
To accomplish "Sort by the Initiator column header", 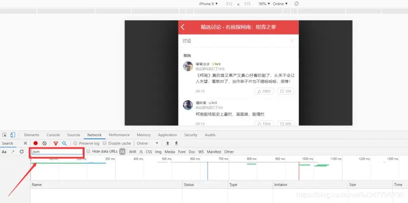I will pos(311,184).
